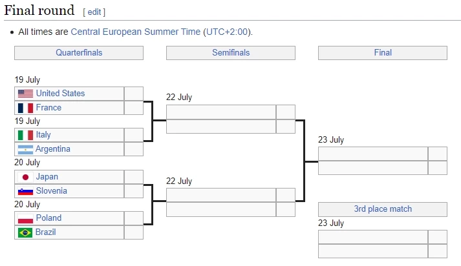Select the Brazil team link

[x=45, y=232]
